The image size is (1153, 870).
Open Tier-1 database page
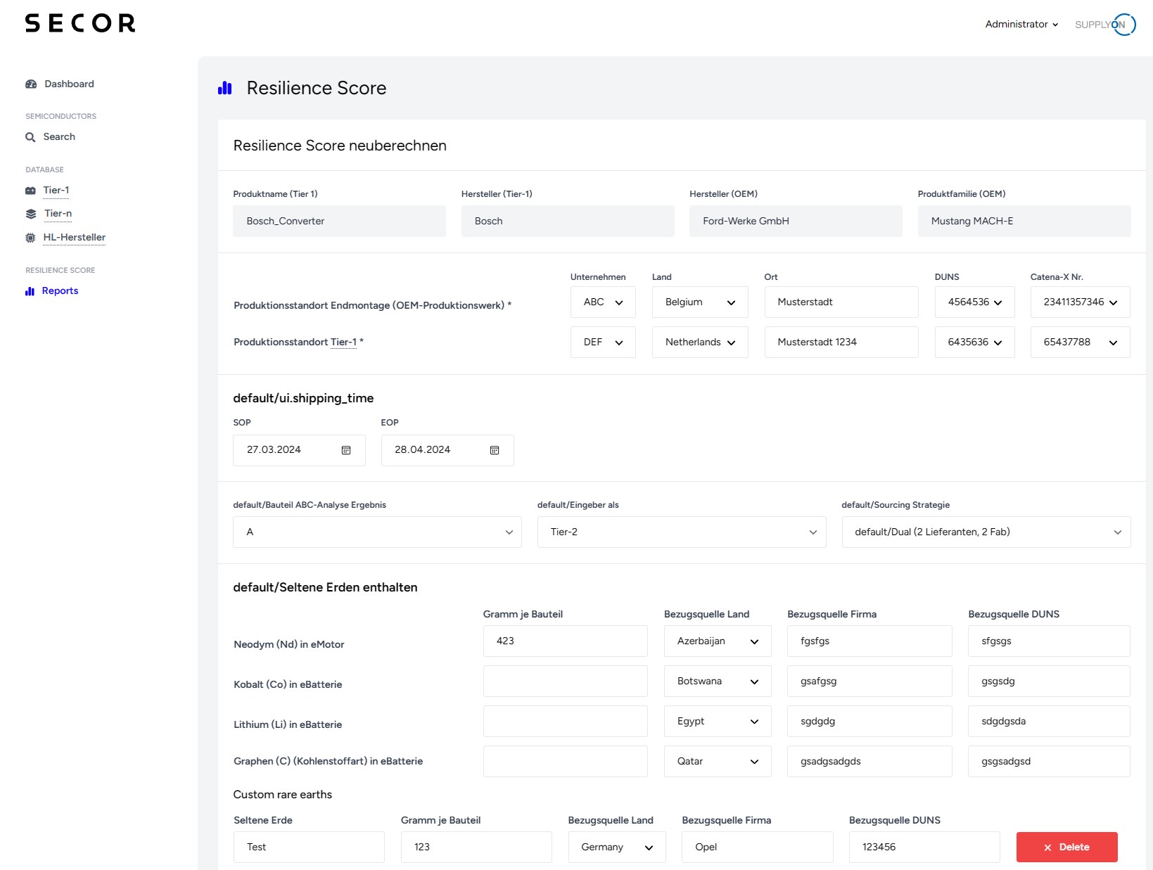coord(56,191)
